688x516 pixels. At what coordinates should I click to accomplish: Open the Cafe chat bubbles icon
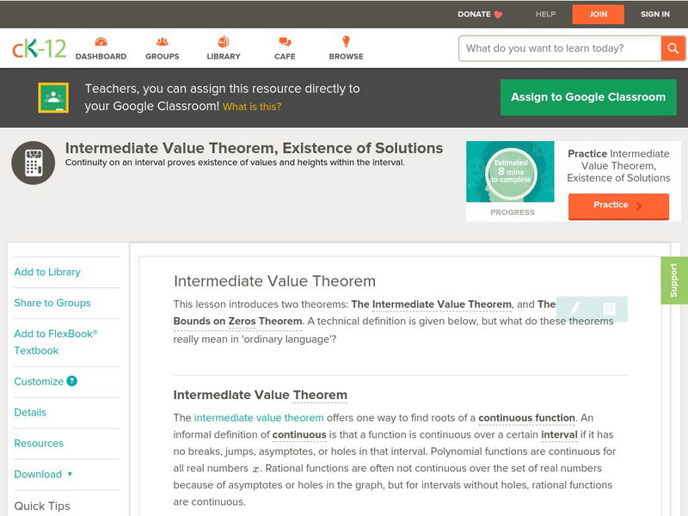pyautogui.click(x=285, y=42)
